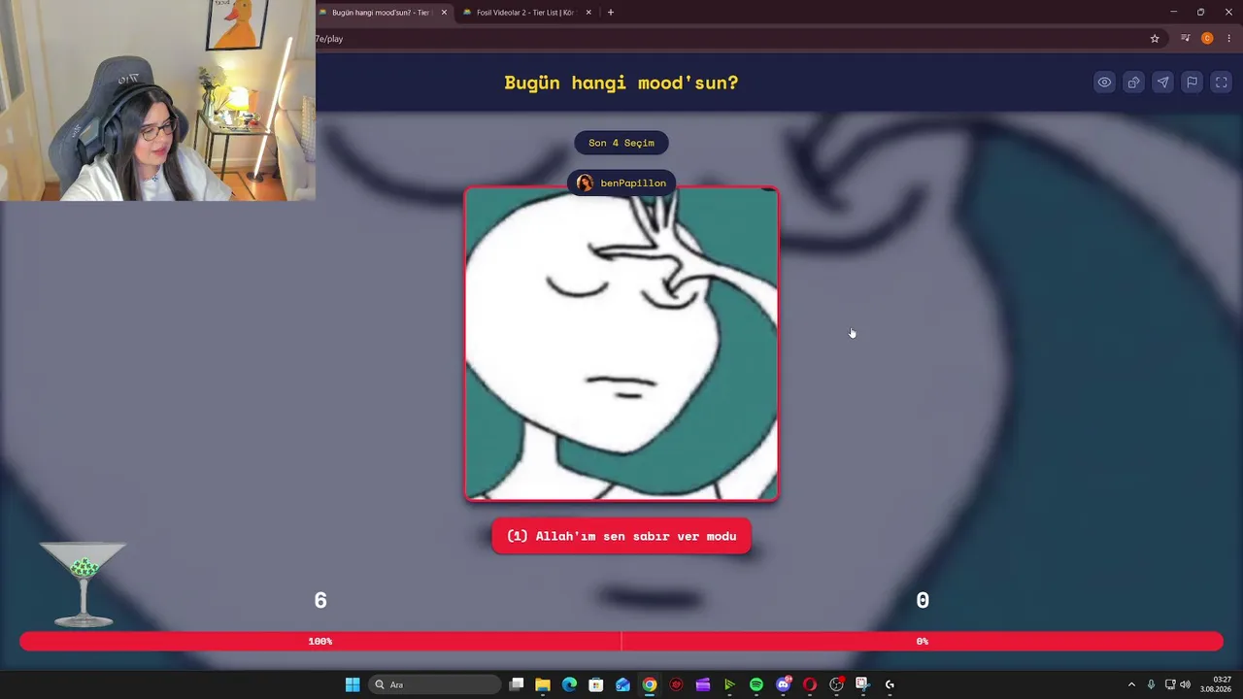Image resolution: width=1243 pixels, height=699 pixels.
Task: Click the flag report icon
Action: click(1192, 83)
